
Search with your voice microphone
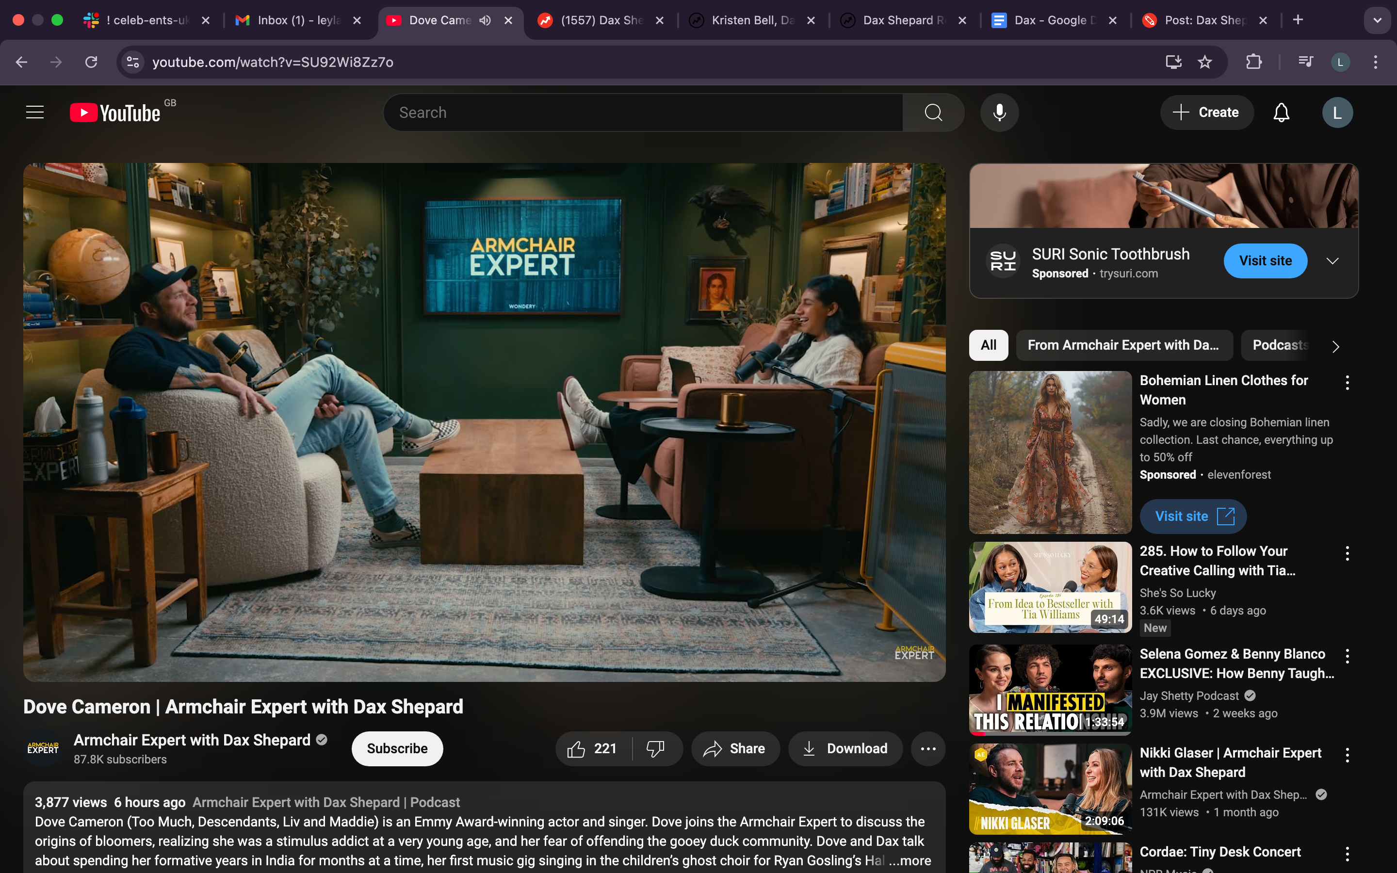[999, 113]
